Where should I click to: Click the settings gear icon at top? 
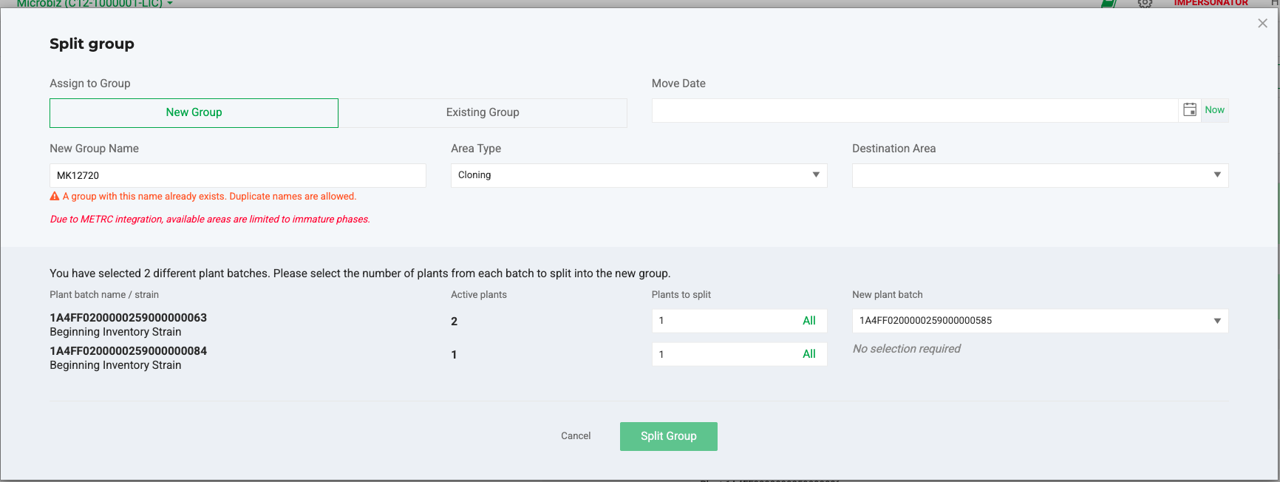point(1145,4)
